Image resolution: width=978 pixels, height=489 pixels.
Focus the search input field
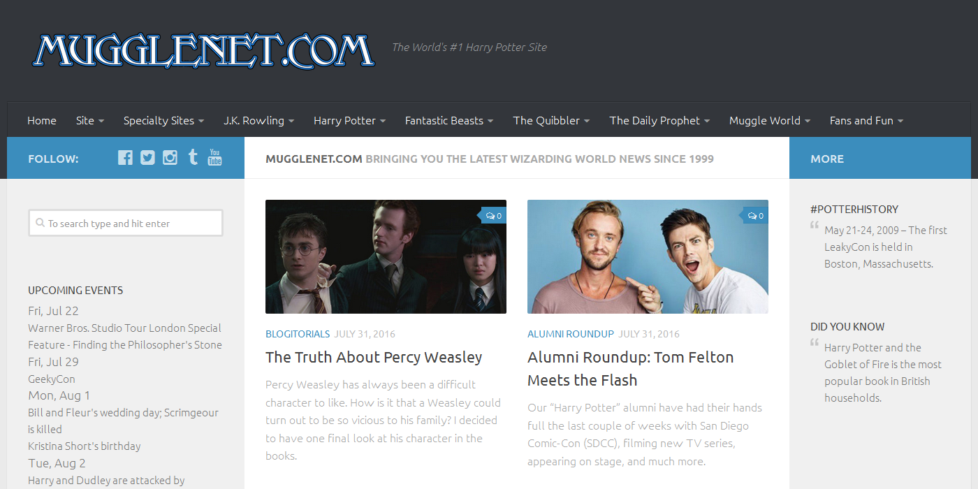click(x=126, y=223)
